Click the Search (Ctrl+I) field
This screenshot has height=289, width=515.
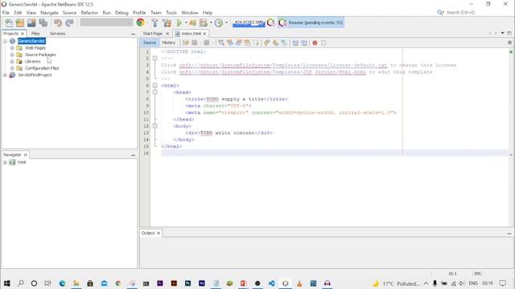click(461, 13)
